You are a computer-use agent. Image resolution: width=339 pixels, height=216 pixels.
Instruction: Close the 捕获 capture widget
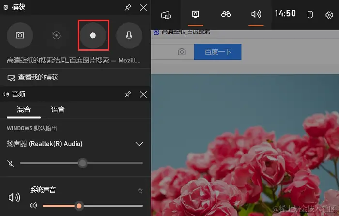143,8
